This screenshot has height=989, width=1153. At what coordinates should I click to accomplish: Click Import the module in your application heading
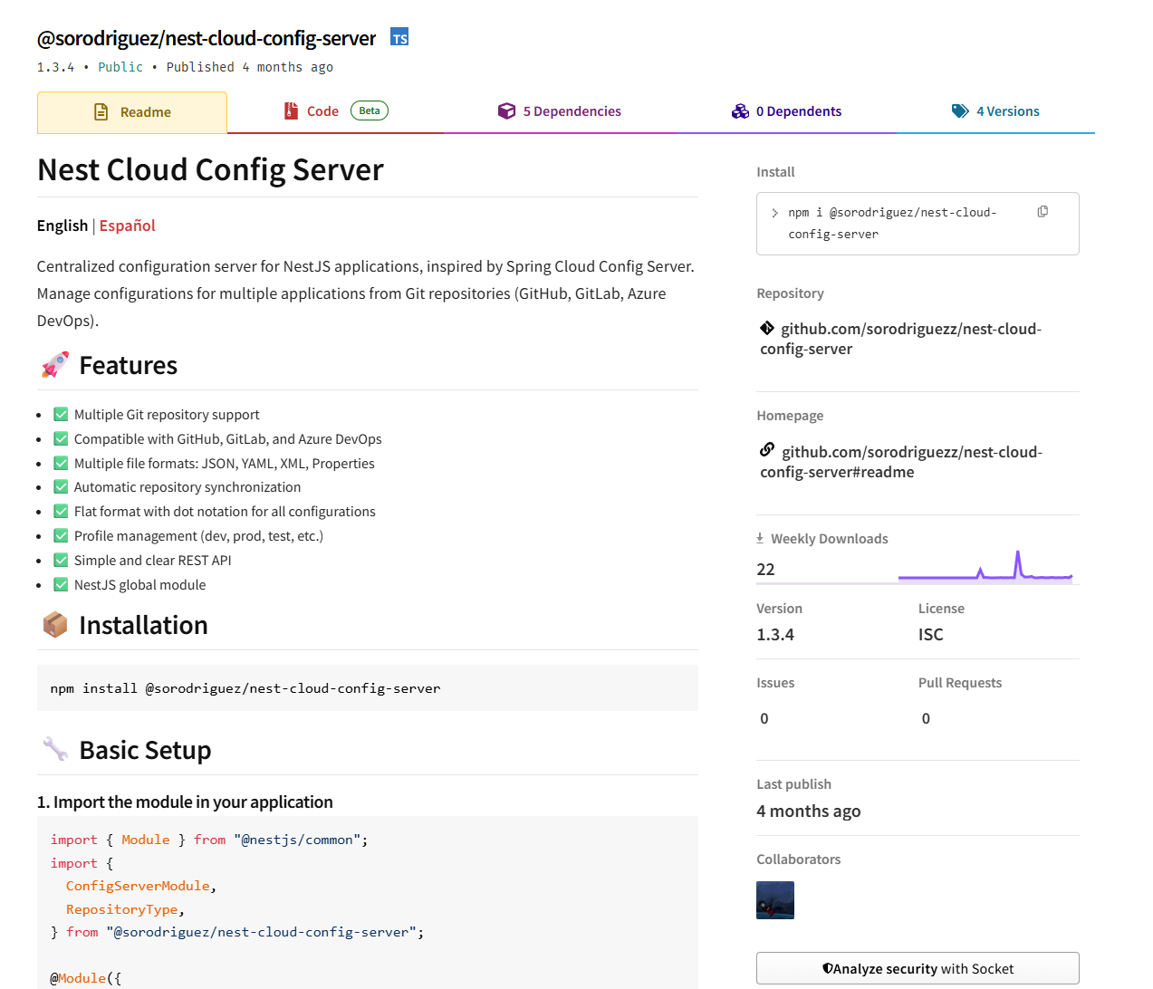click(x=185, y=802)
